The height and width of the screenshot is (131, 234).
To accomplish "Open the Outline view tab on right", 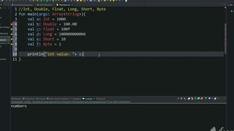I will click(x=230, y=5).
